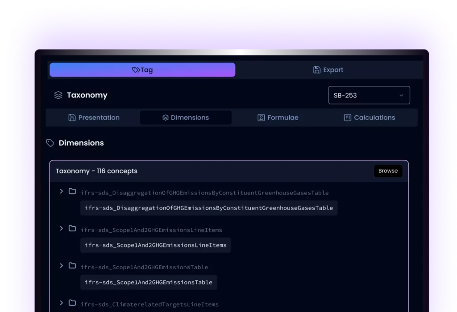Open the SB-253 taxonomy dropdown

click(369, 95)
